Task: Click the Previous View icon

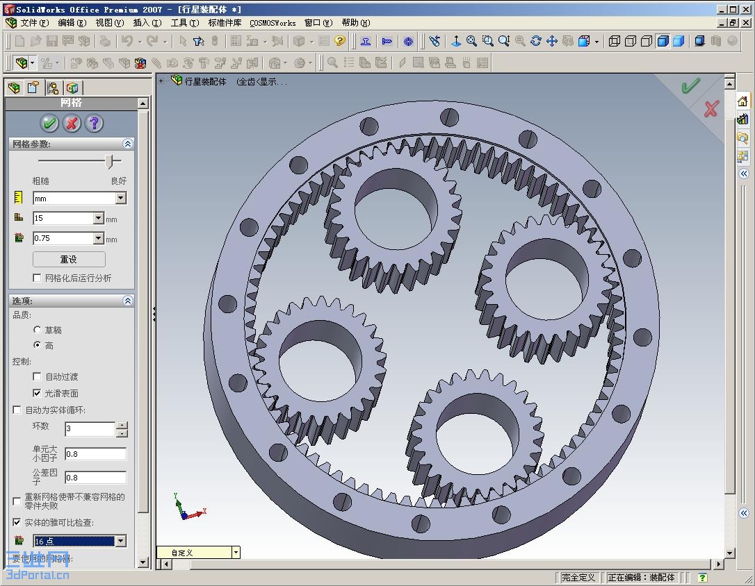Action: pos(435,42)
